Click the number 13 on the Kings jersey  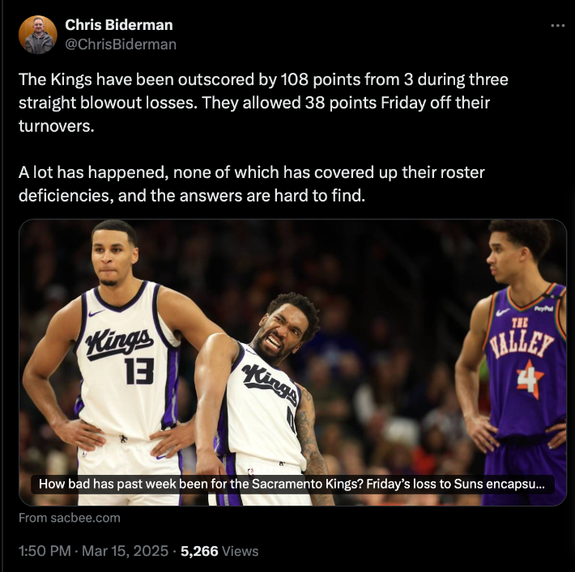[x=140, y=371]
